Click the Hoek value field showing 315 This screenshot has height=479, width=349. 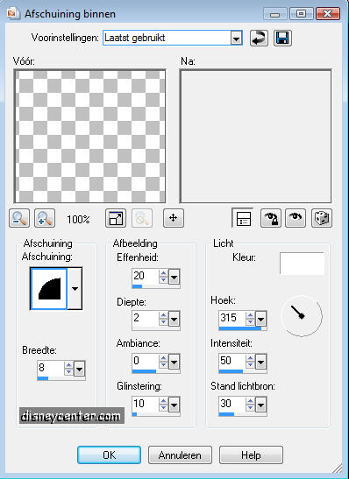click(x=232, y=319)
